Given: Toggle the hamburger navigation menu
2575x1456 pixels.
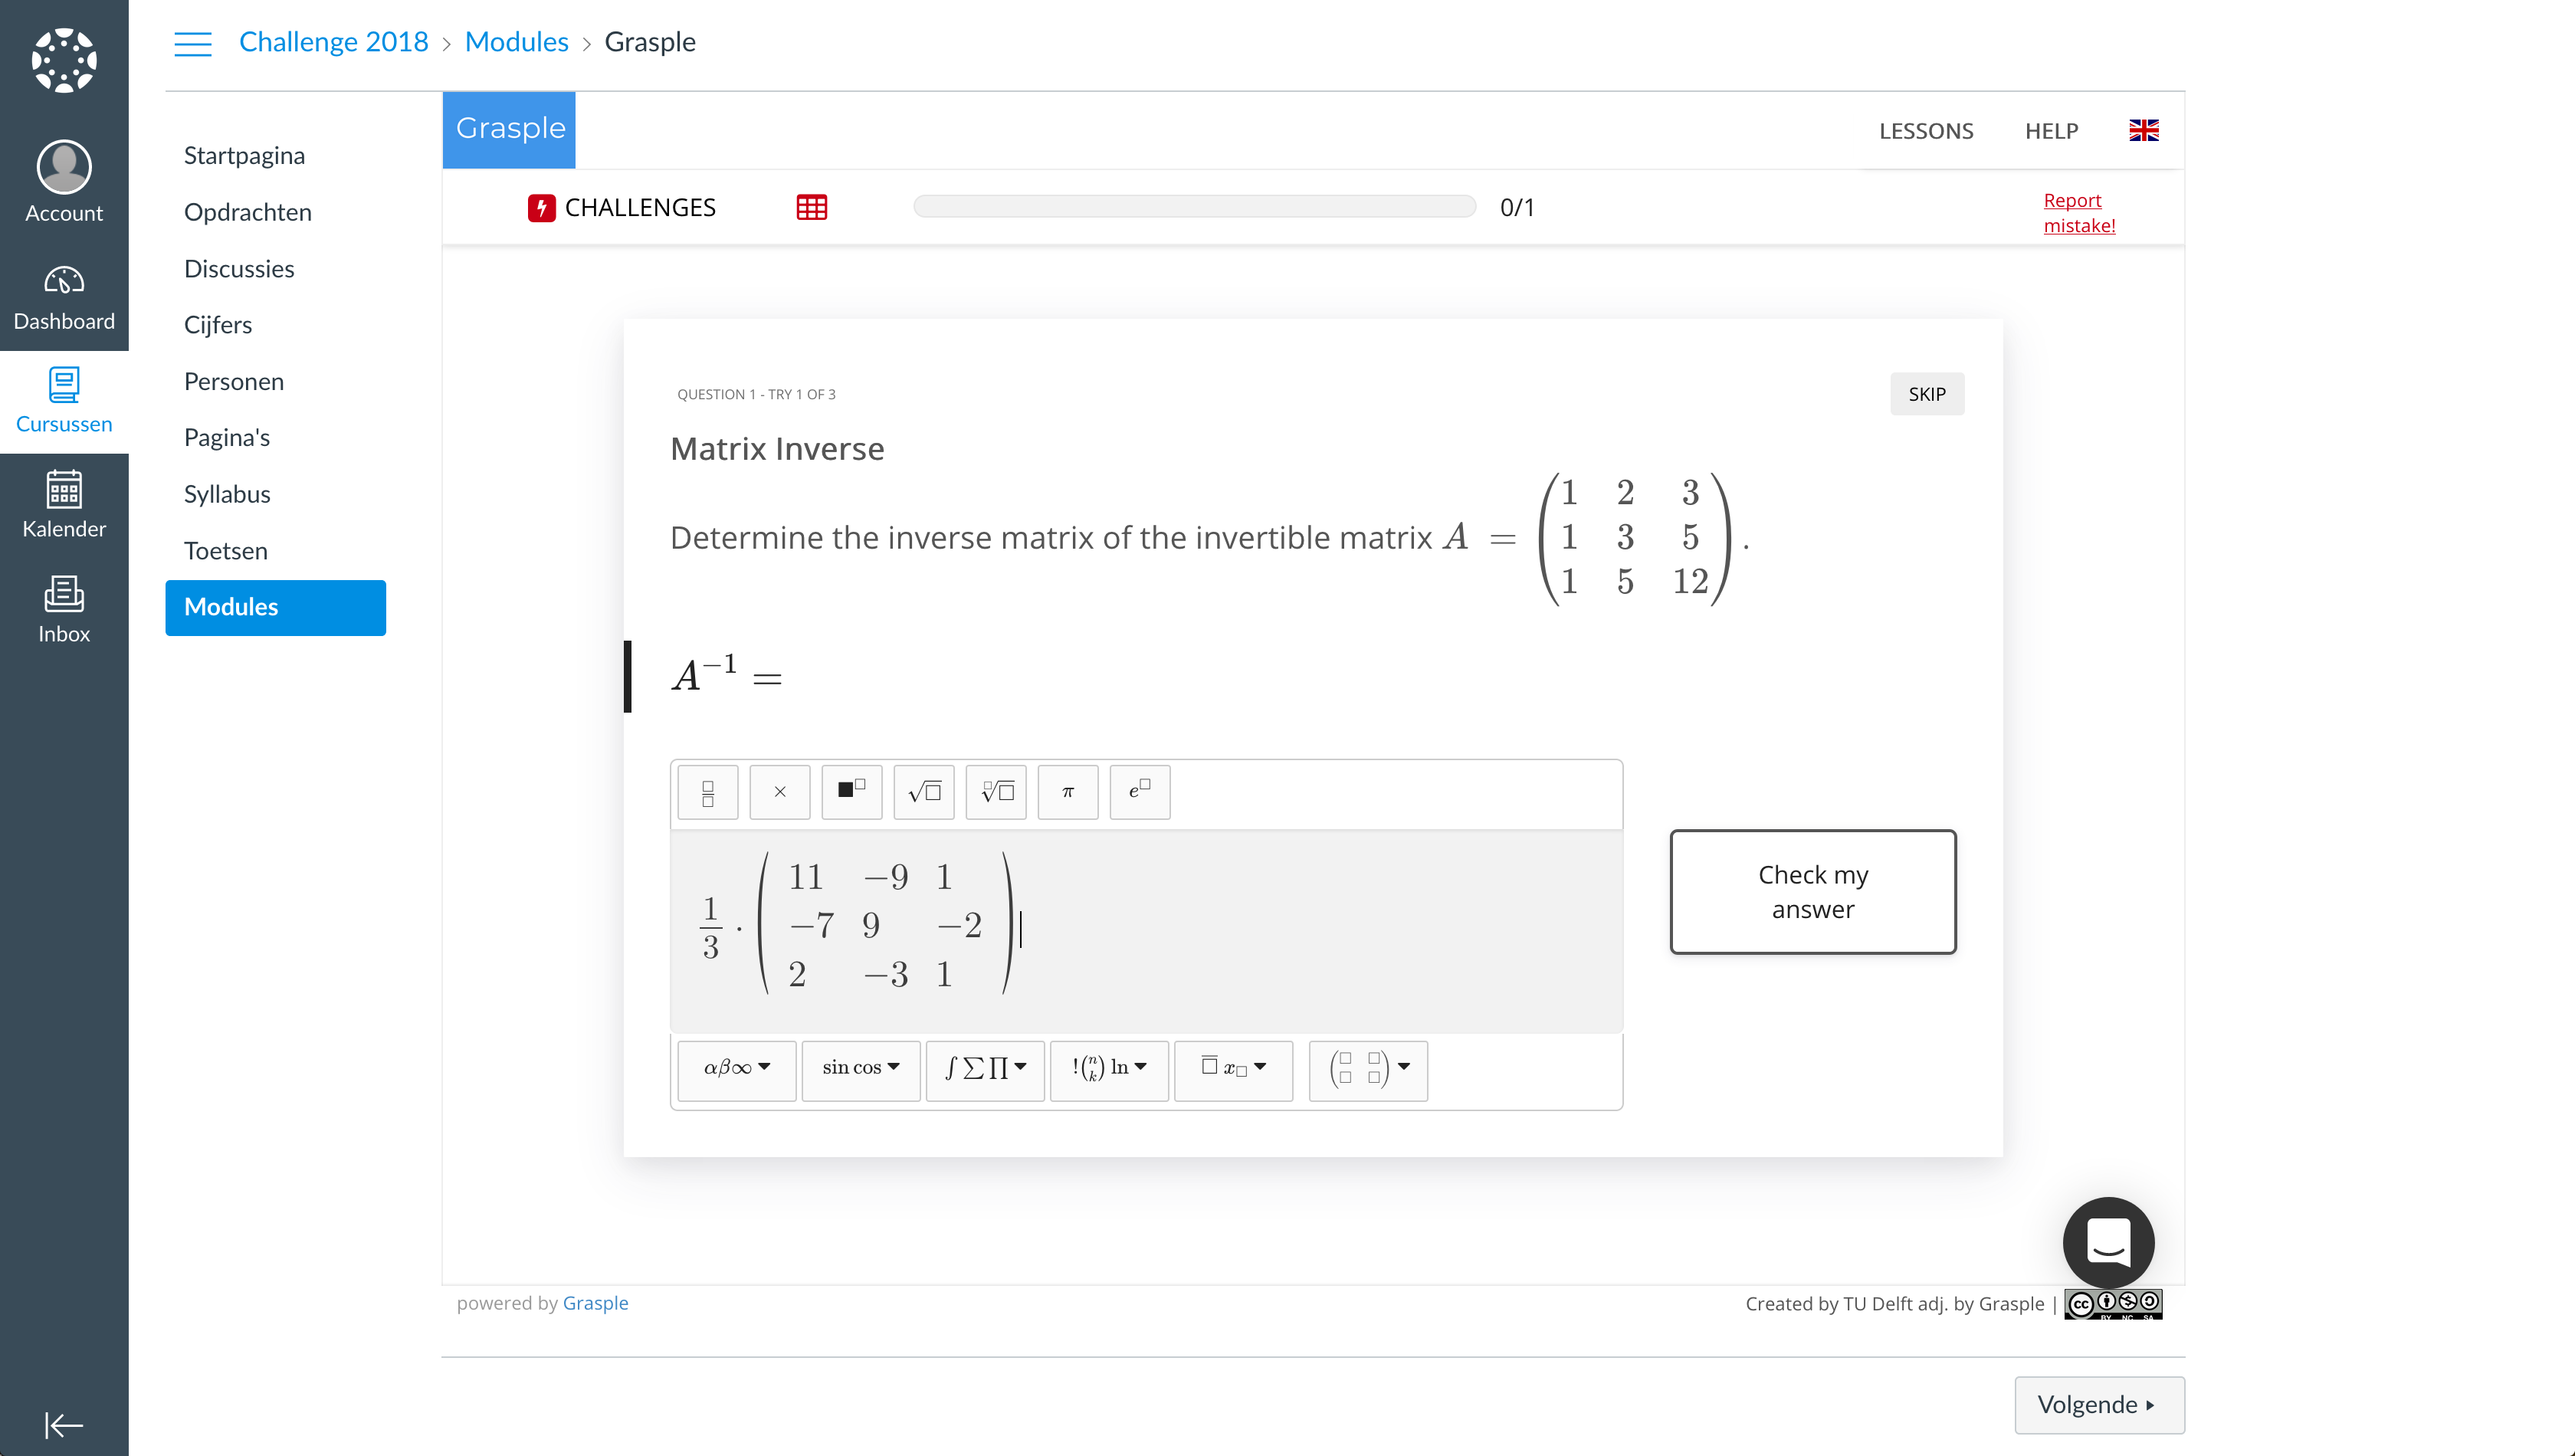Looking at the screenshot, I should click(x=194, y=43).
